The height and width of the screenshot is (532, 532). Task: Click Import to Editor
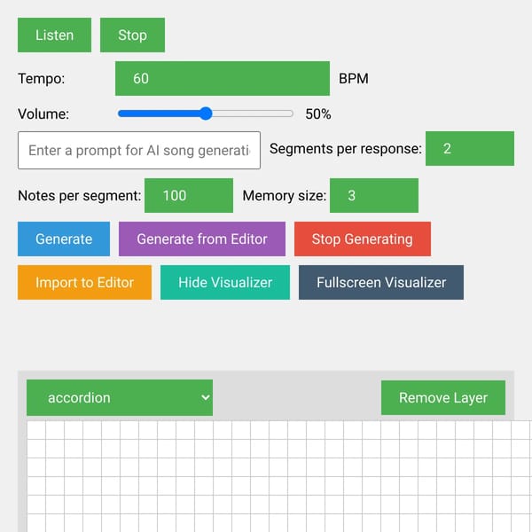84,282
